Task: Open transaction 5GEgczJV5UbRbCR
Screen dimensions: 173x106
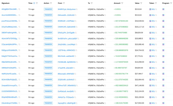Action: point(10,50)
